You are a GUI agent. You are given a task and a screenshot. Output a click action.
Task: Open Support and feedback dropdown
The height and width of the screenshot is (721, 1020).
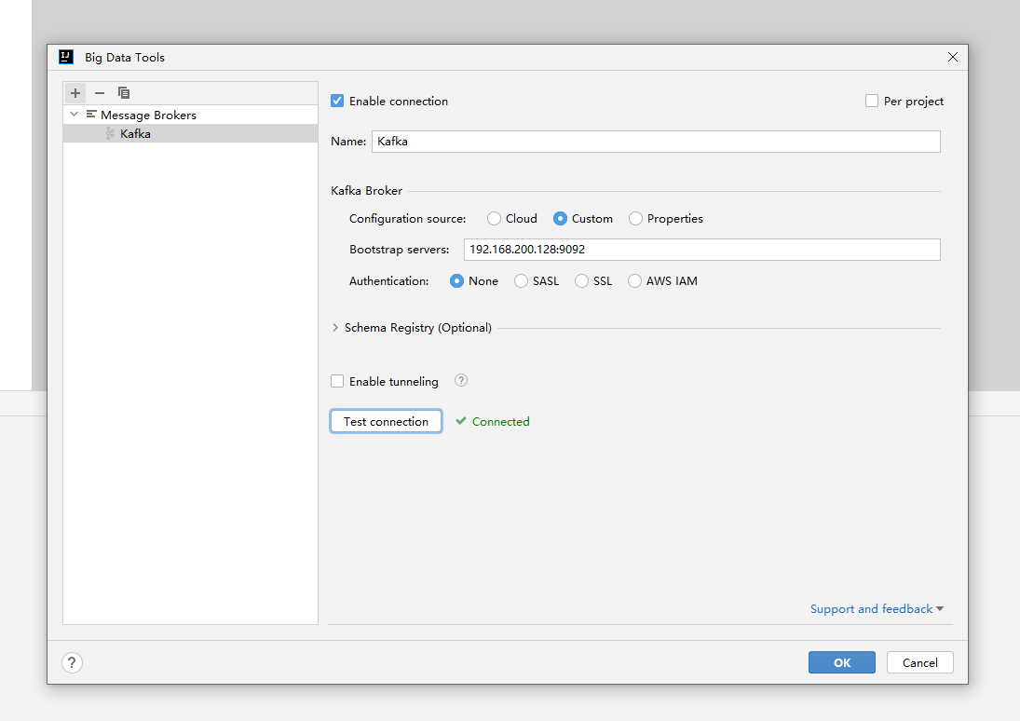click(x=876, y=608)
